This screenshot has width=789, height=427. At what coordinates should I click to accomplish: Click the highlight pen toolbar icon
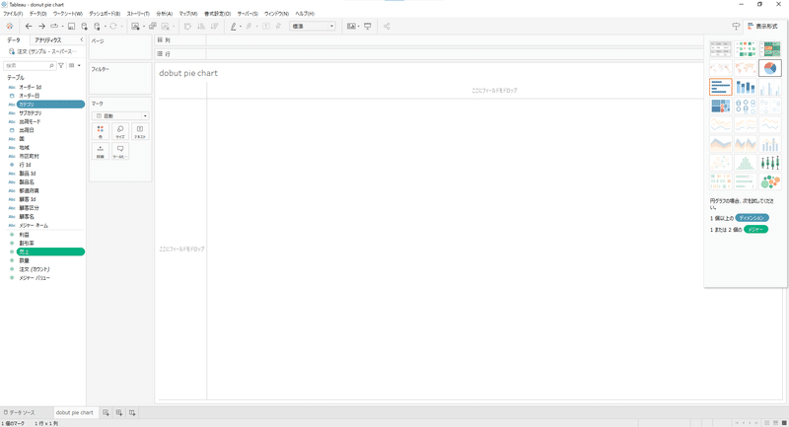[233, 27]
